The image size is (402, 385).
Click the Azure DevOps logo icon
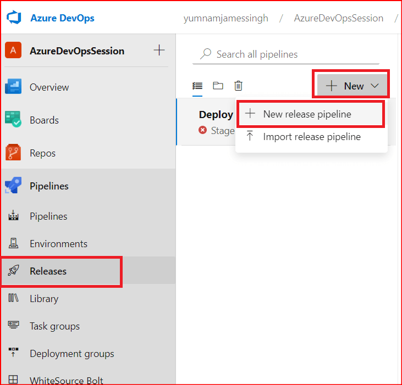pyautogui.click(x=13, y=18)
